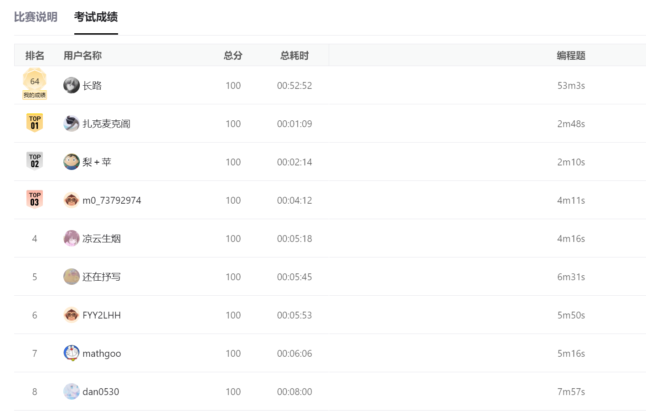Screen dimensions: 646x411
Task: Open avatar of user FYY2LHH
Action: click(72, 315)
